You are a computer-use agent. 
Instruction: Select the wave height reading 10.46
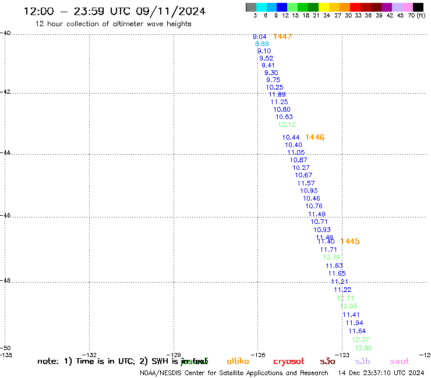(x=312, y=198)
